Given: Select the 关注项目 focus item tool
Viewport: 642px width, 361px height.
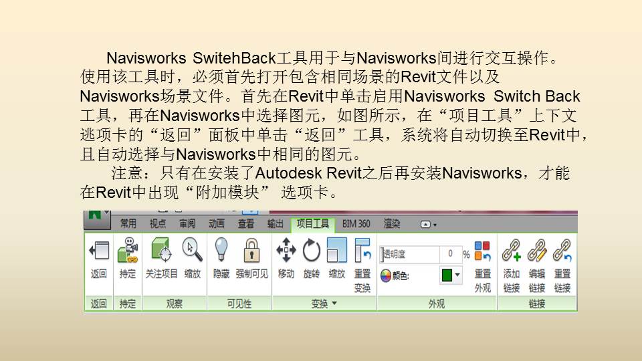Looking at the screenshot, I should tap(161, 249).
